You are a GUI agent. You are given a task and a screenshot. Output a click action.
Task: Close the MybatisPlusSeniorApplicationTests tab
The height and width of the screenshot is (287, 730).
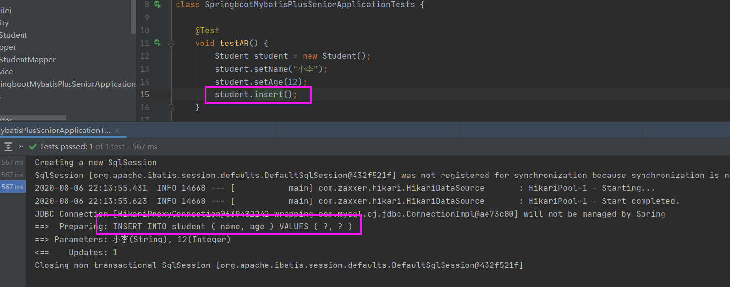pyautogui.click(x=117, y=130)
